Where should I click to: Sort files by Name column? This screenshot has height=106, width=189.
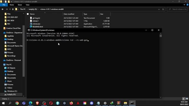coord(32,14)
